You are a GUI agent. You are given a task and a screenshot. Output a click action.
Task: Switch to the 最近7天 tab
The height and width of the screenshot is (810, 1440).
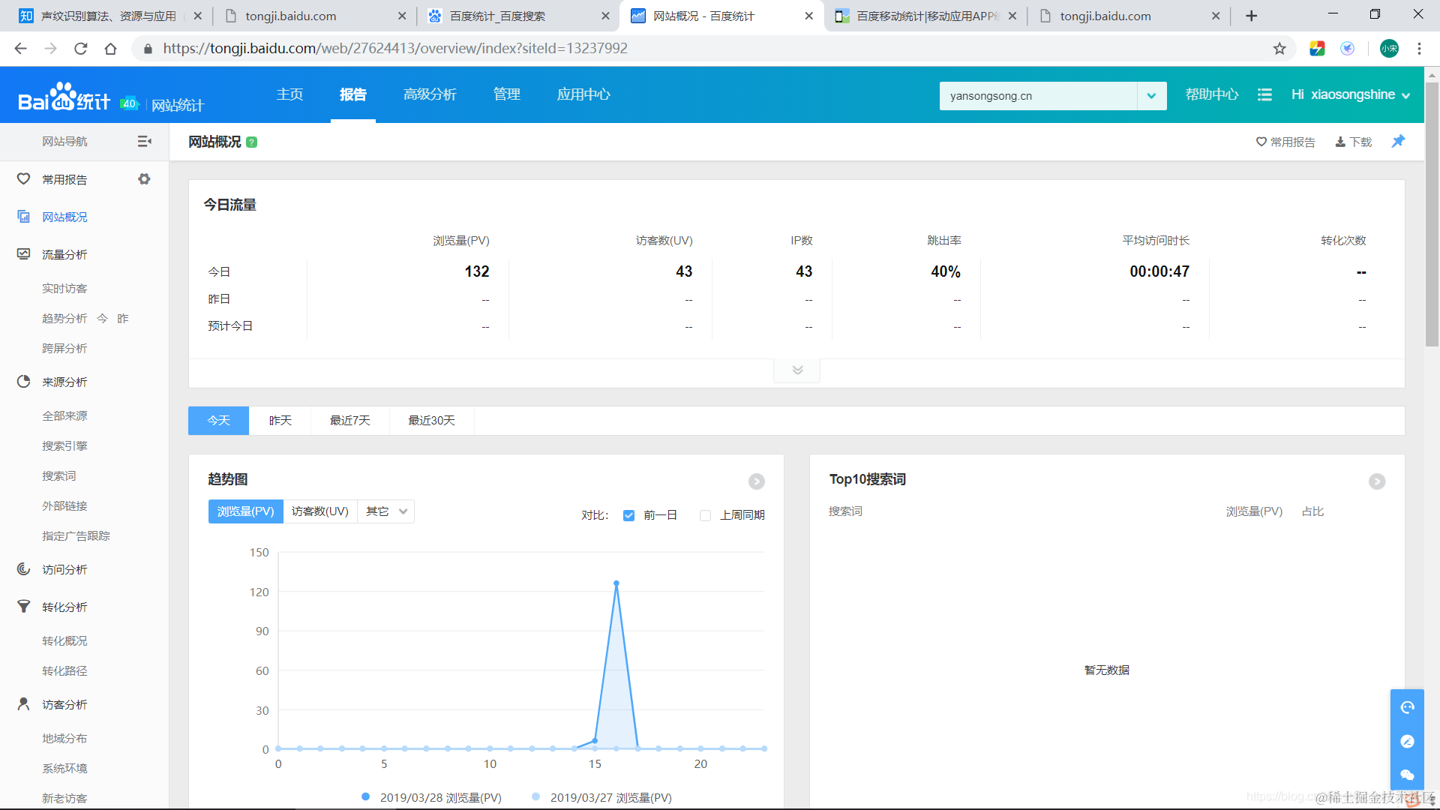pos(349,421)
